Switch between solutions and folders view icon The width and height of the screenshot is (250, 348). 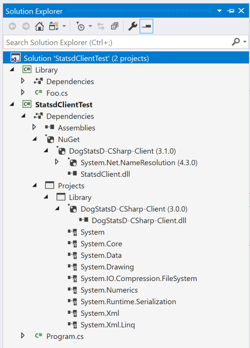[54, 26]
